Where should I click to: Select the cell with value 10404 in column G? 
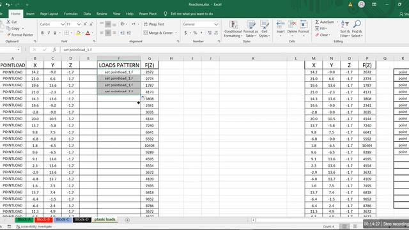[150, 146]
